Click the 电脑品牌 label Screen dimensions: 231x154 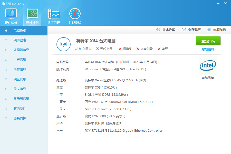point(208,78)
